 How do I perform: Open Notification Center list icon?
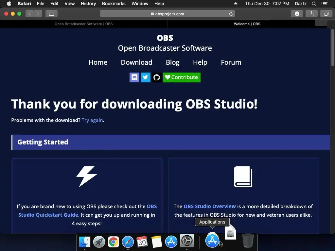[x=324, y=4]
